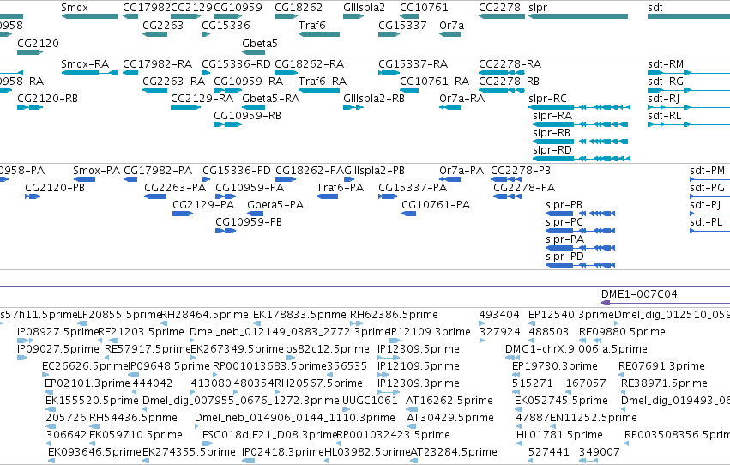
Task: Click the sdt-PL protein
Action: [710, 231]
